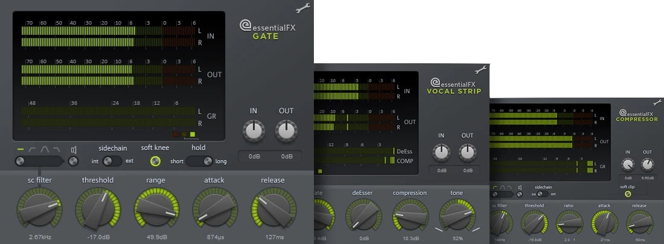Open Vocal Strip settings with the wrench icon
This screenshot has height=244, width=664.
[x=480, y=70]
